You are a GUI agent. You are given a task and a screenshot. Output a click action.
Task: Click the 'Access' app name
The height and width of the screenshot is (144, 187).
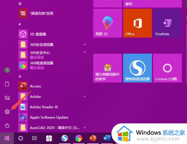(36, 86)
